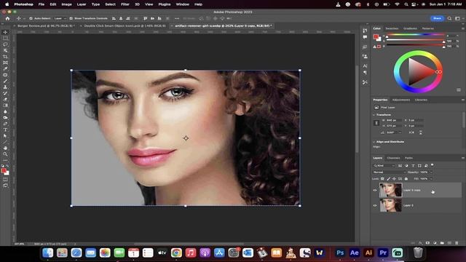Hide the Layer 0 layer
This screenshot has width=466, height=262.
pos(375,205)
